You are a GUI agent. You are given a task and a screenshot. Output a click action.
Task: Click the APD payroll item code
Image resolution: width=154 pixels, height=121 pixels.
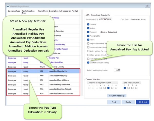42,85
